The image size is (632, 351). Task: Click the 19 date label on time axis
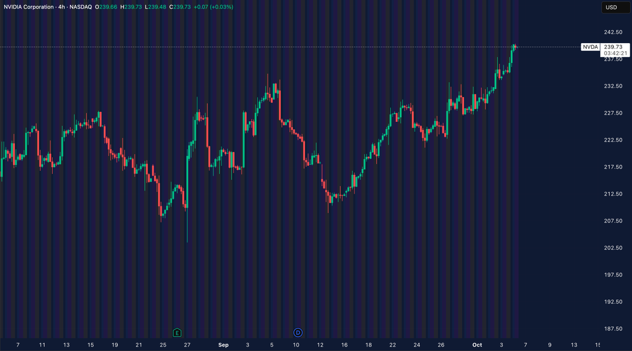(114, 345)
